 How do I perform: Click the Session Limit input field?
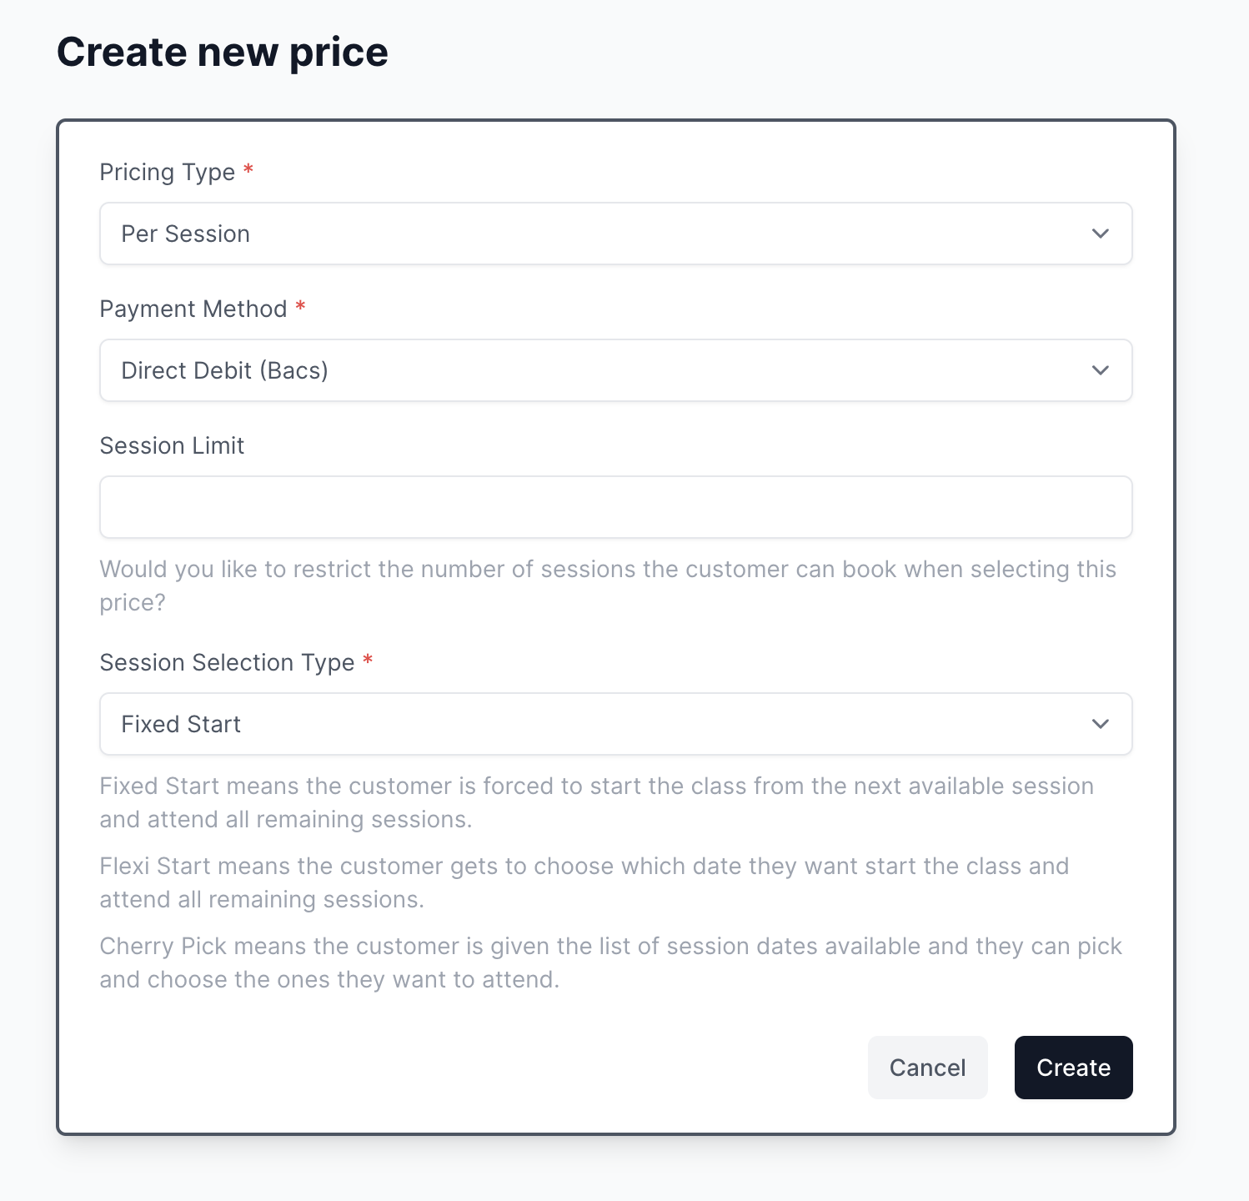point(616,506)
